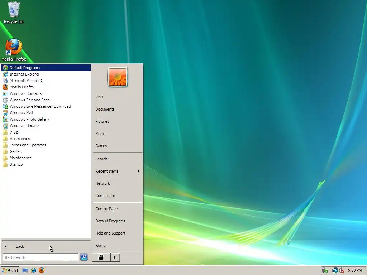Expand the Extras and Upgrades folder

tap(46, 145)
